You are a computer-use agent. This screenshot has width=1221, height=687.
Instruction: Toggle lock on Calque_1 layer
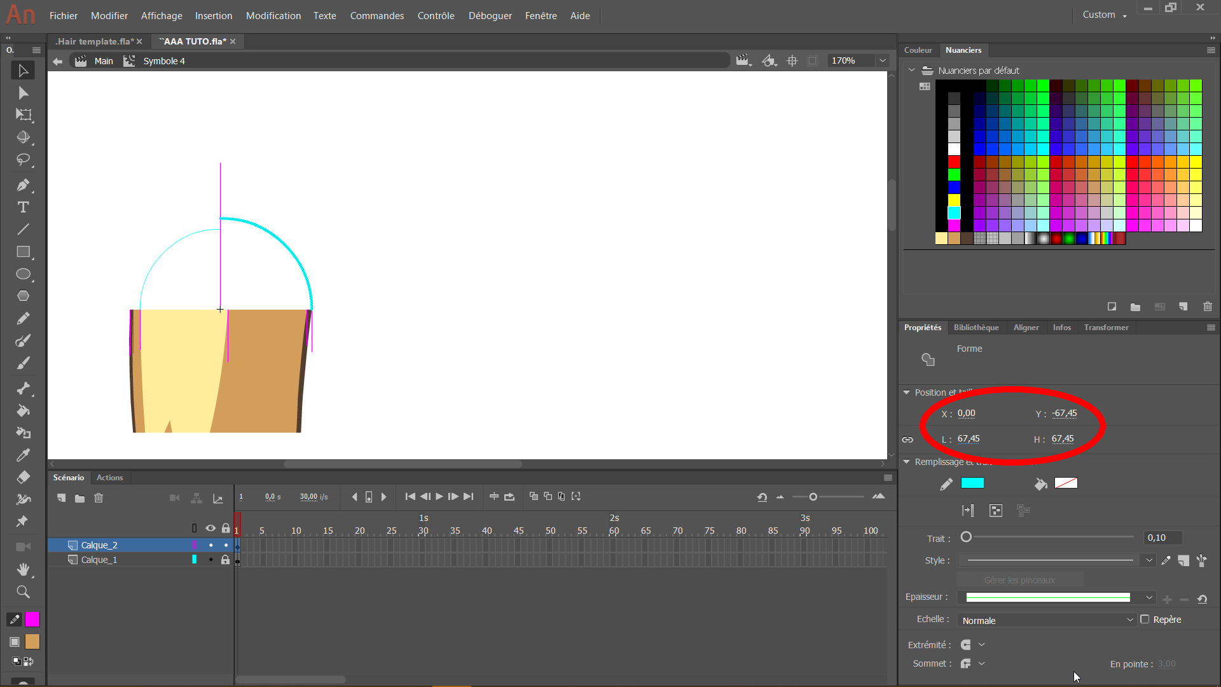click(x=225, y=560)
